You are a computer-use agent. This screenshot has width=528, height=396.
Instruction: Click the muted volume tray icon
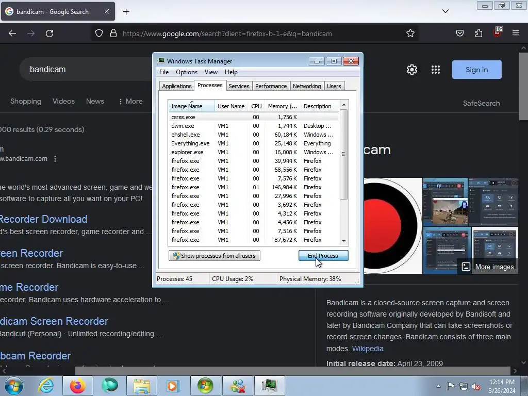(476, 386)
